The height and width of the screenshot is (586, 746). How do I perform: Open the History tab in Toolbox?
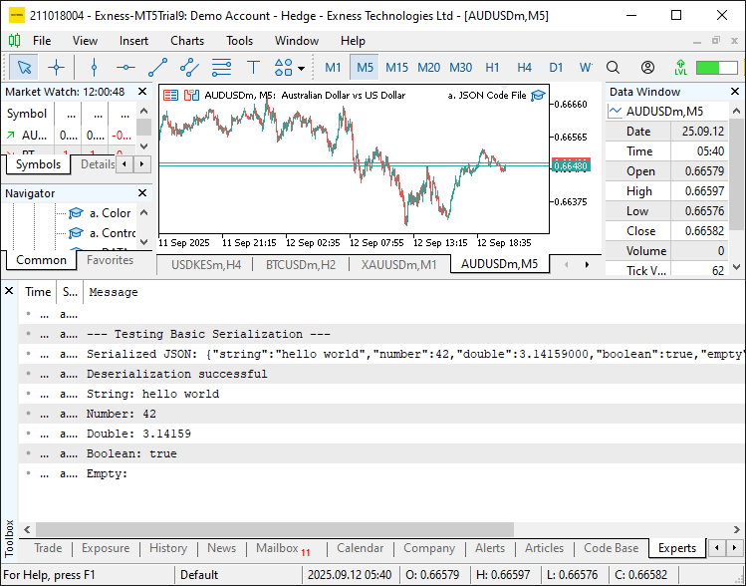168,548
